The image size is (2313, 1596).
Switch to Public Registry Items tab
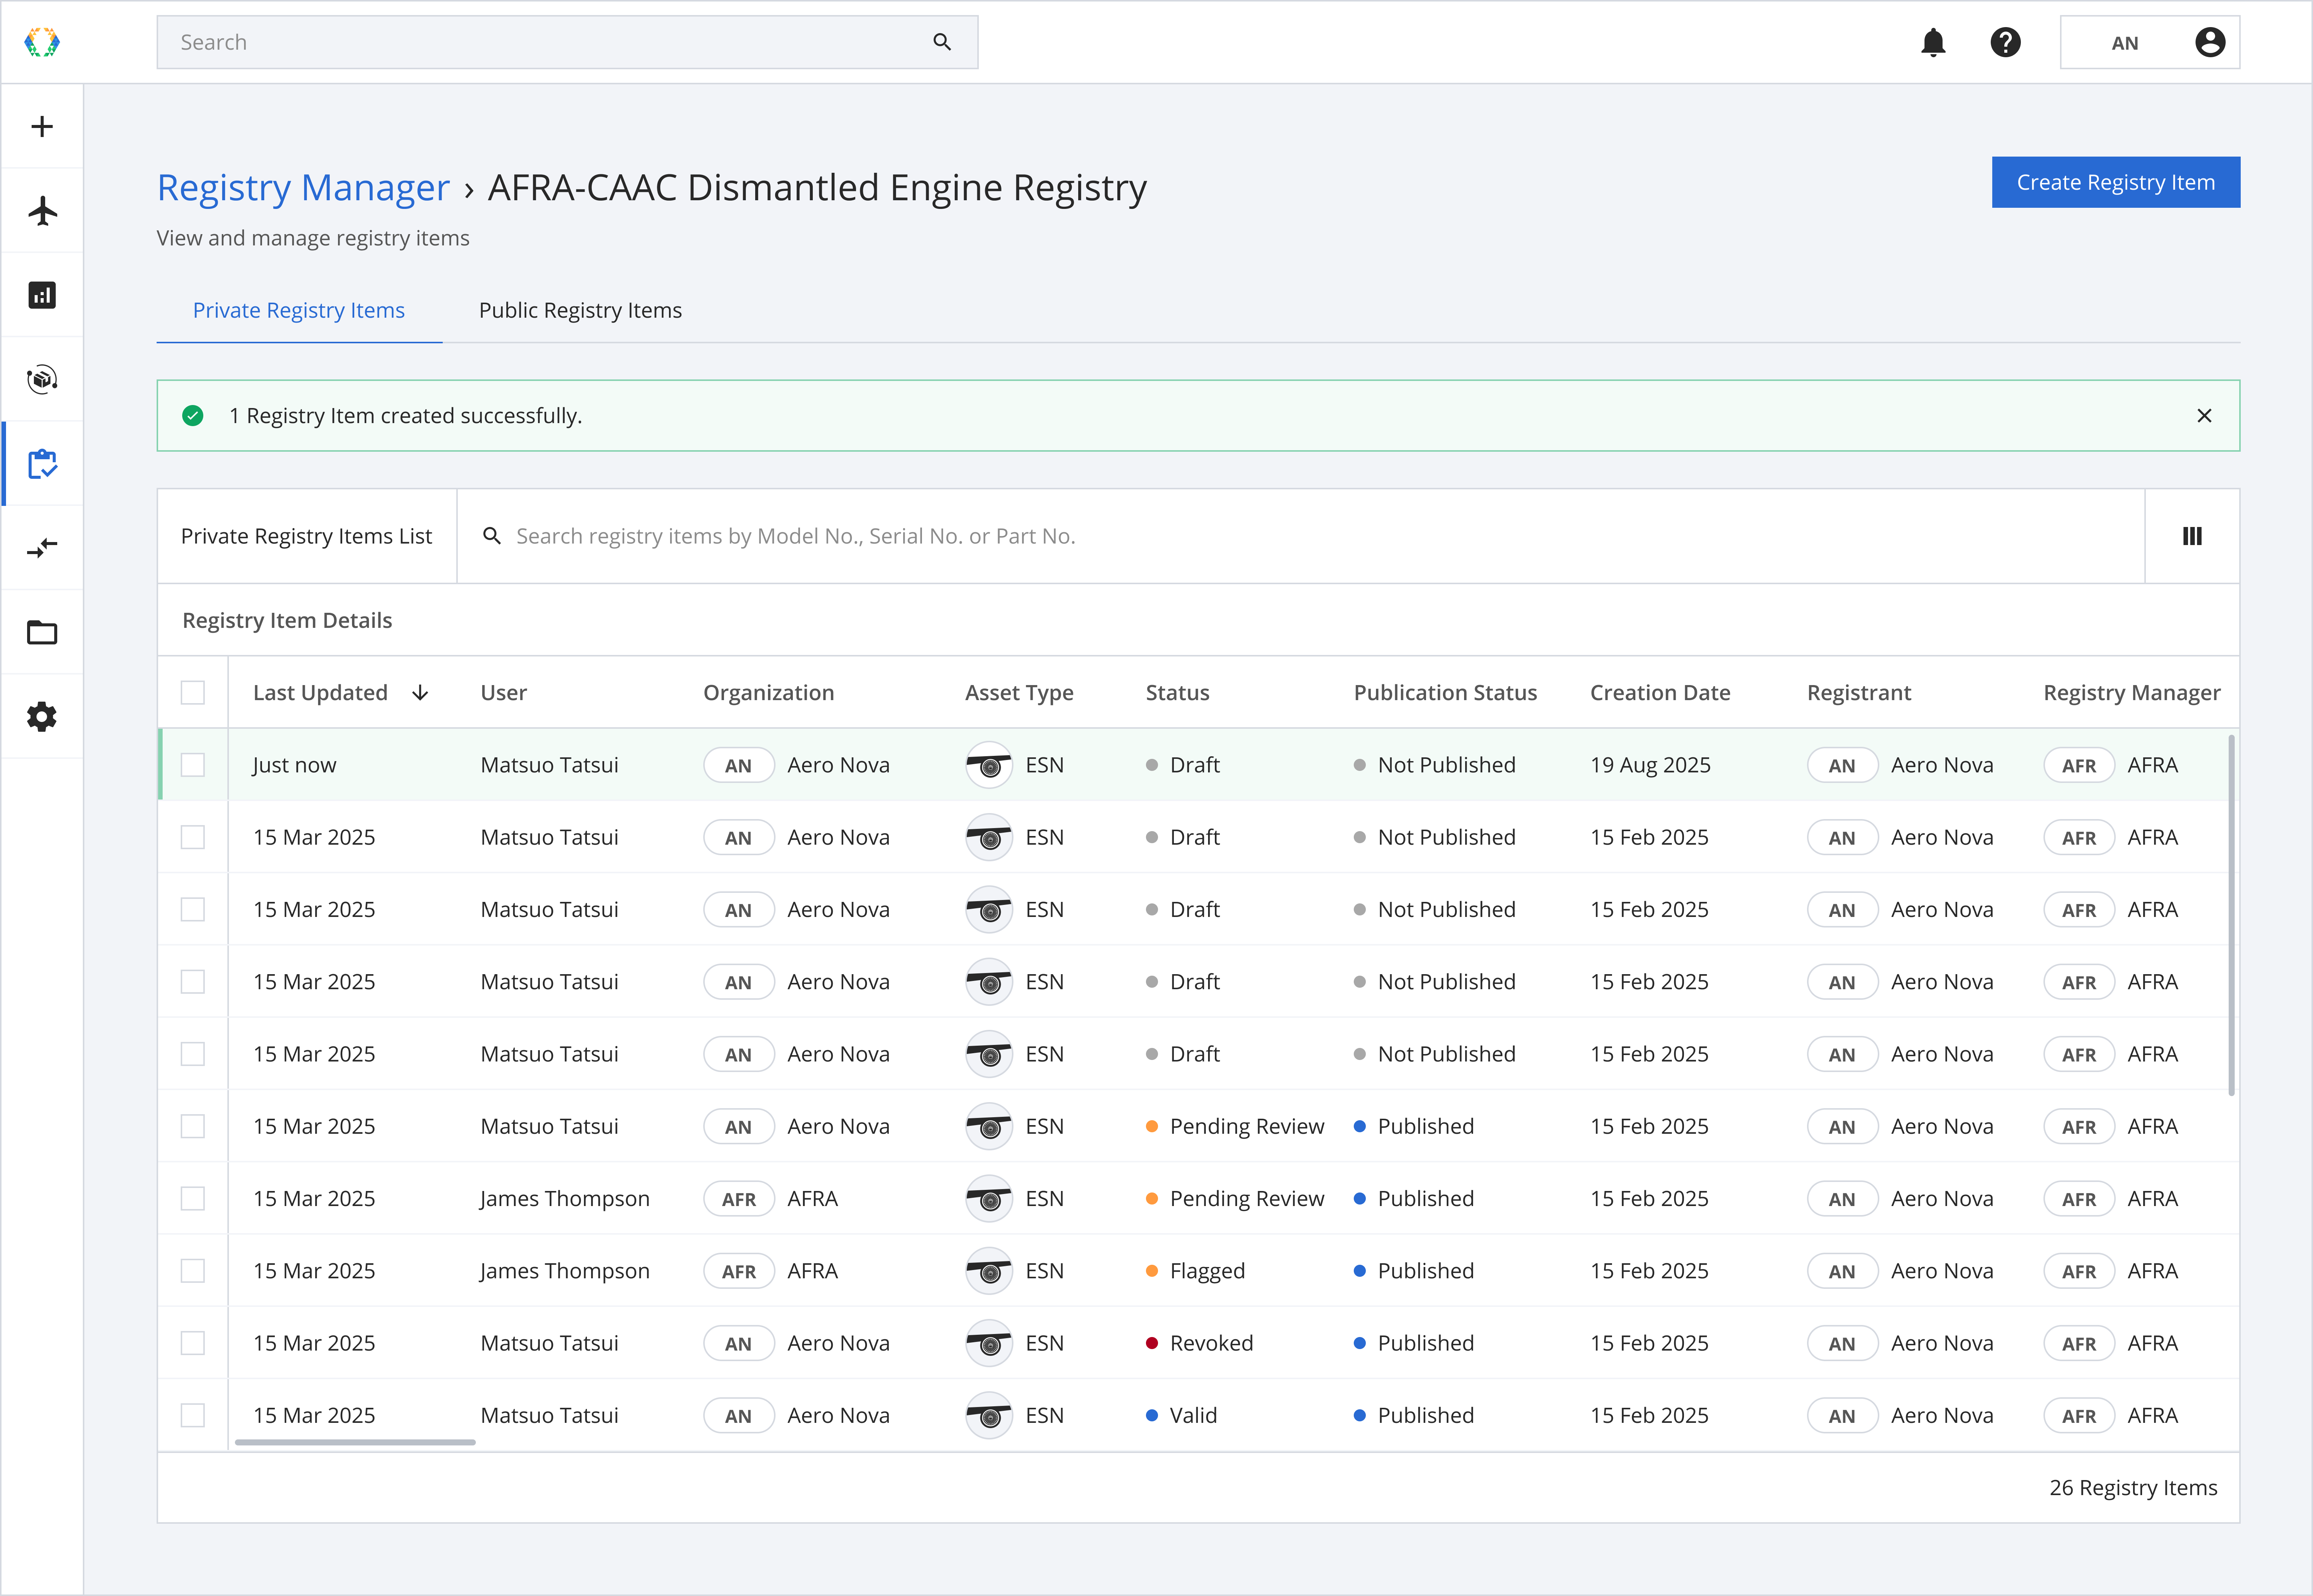580,311
